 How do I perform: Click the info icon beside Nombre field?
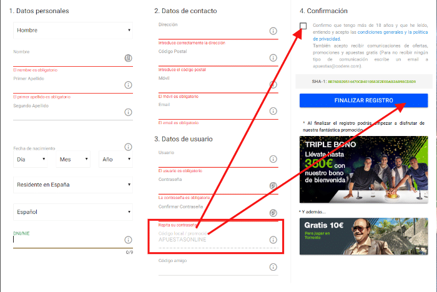coord(128,58)
